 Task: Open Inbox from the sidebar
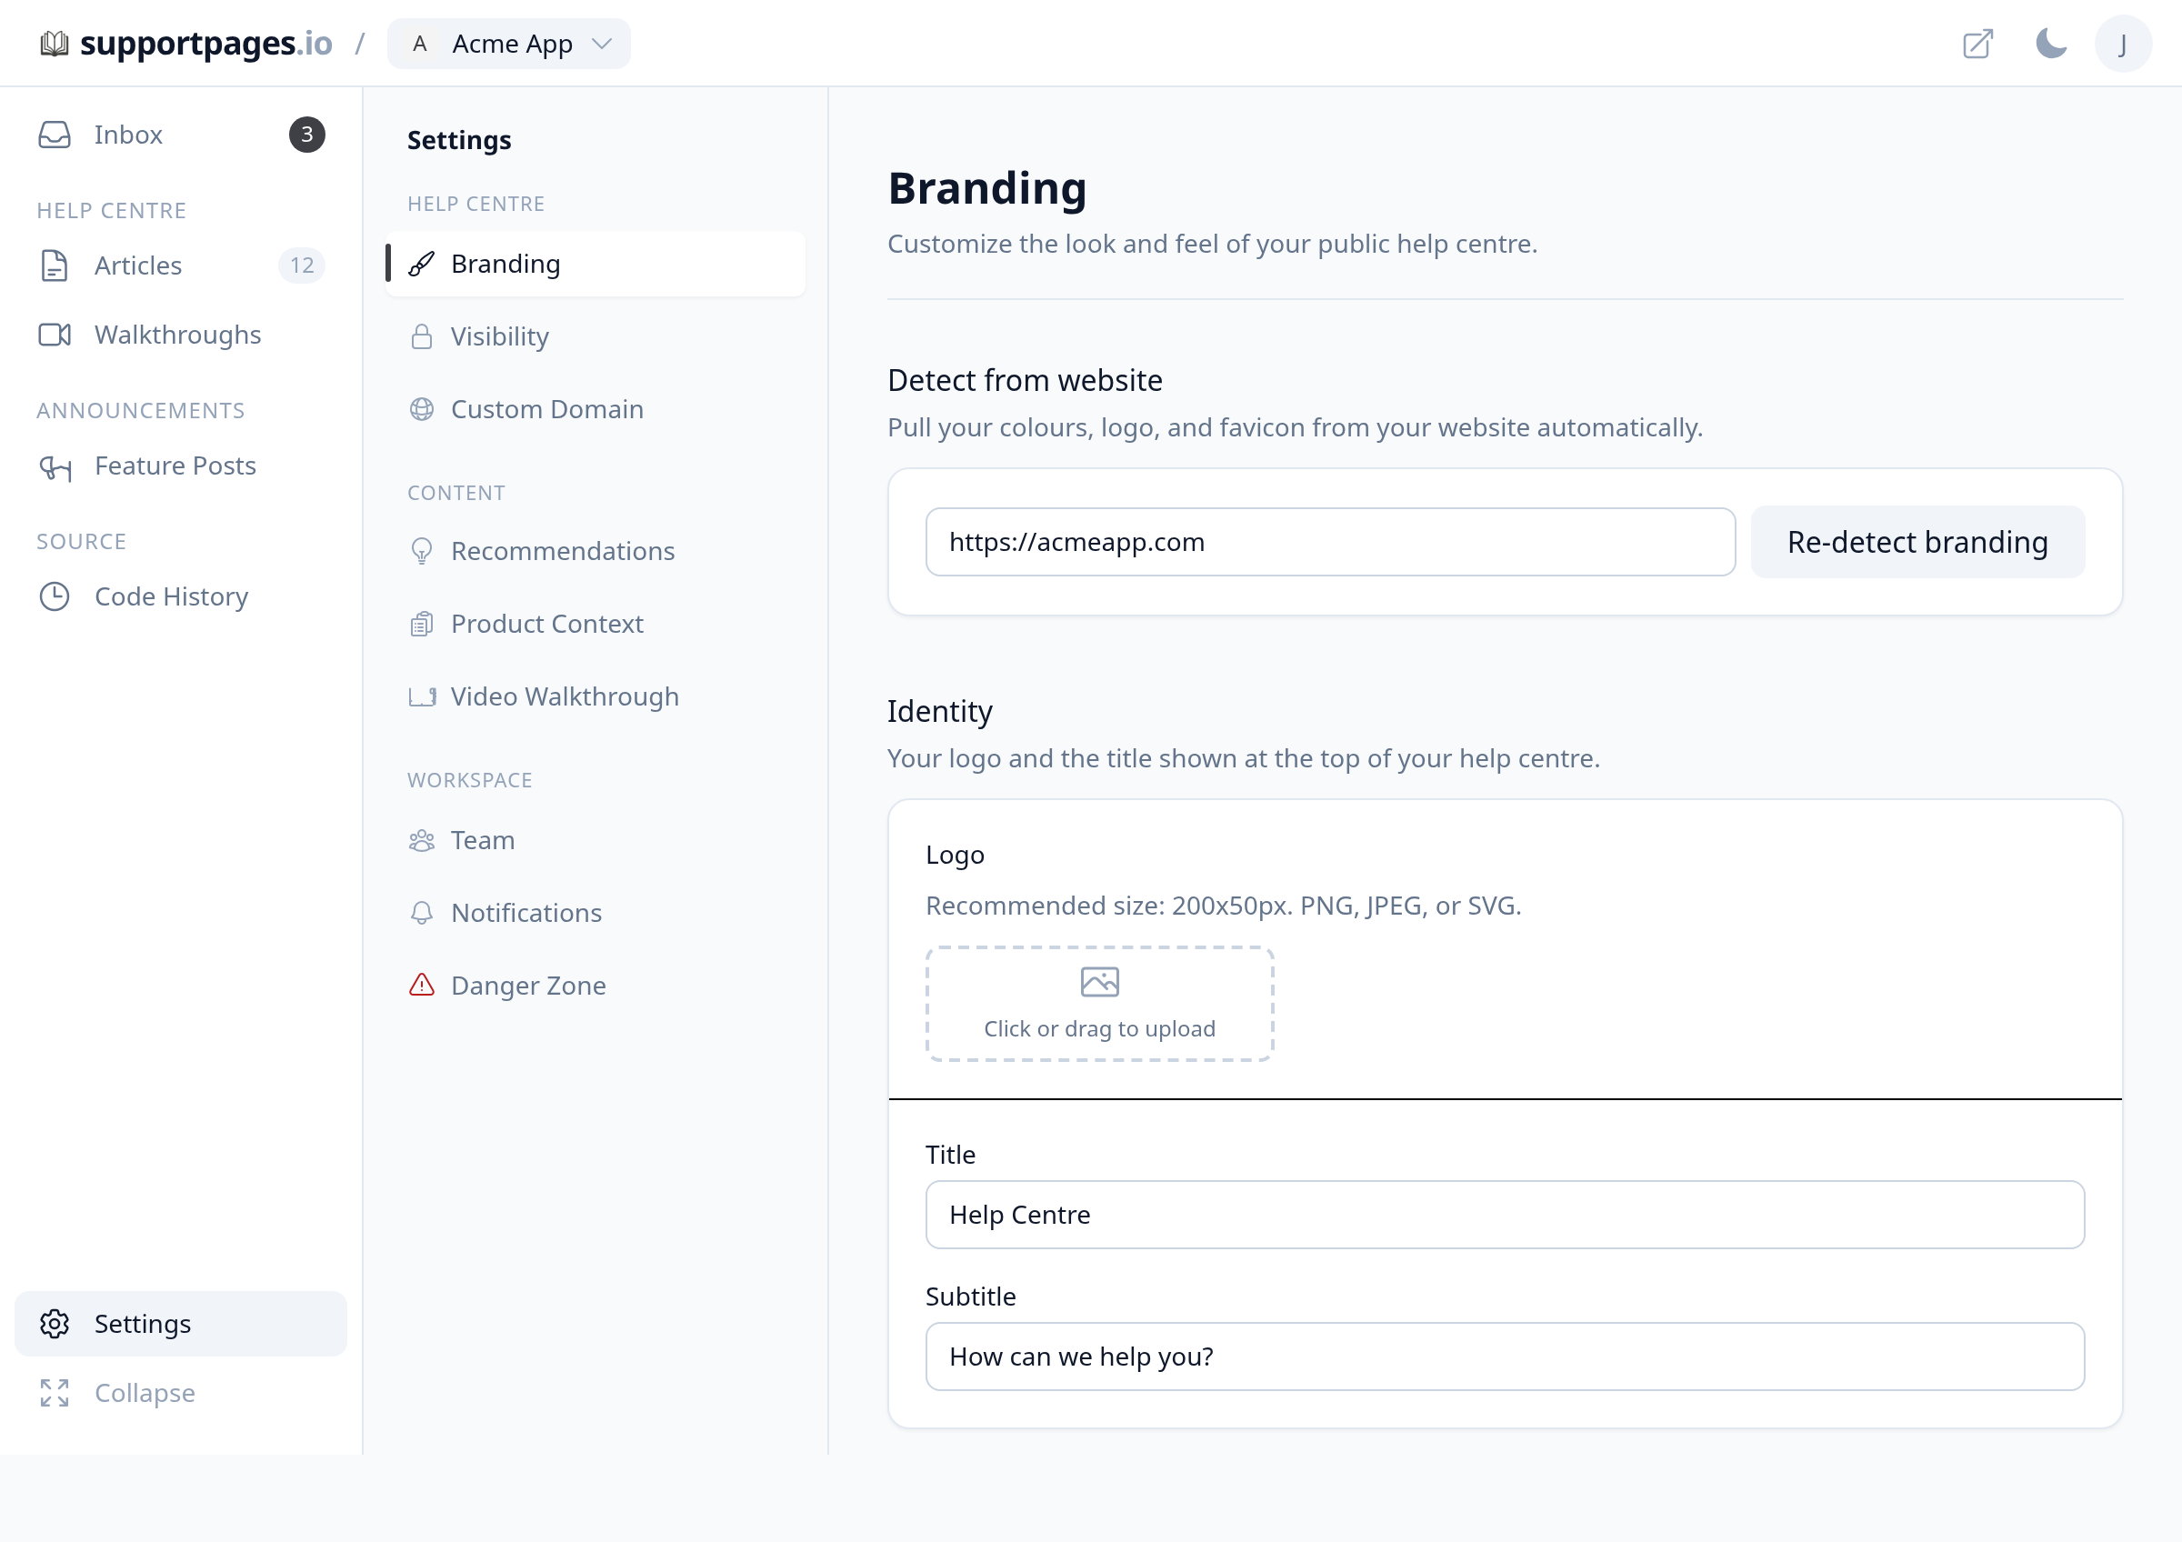pos(181,135)
